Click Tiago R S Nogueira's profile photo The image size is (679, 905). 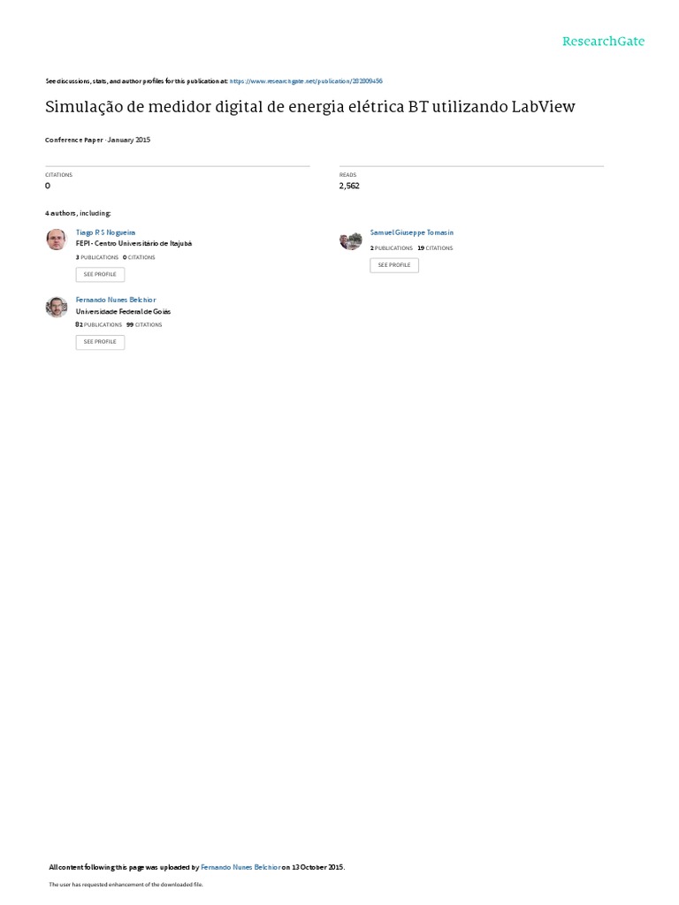tap(57, 239)
